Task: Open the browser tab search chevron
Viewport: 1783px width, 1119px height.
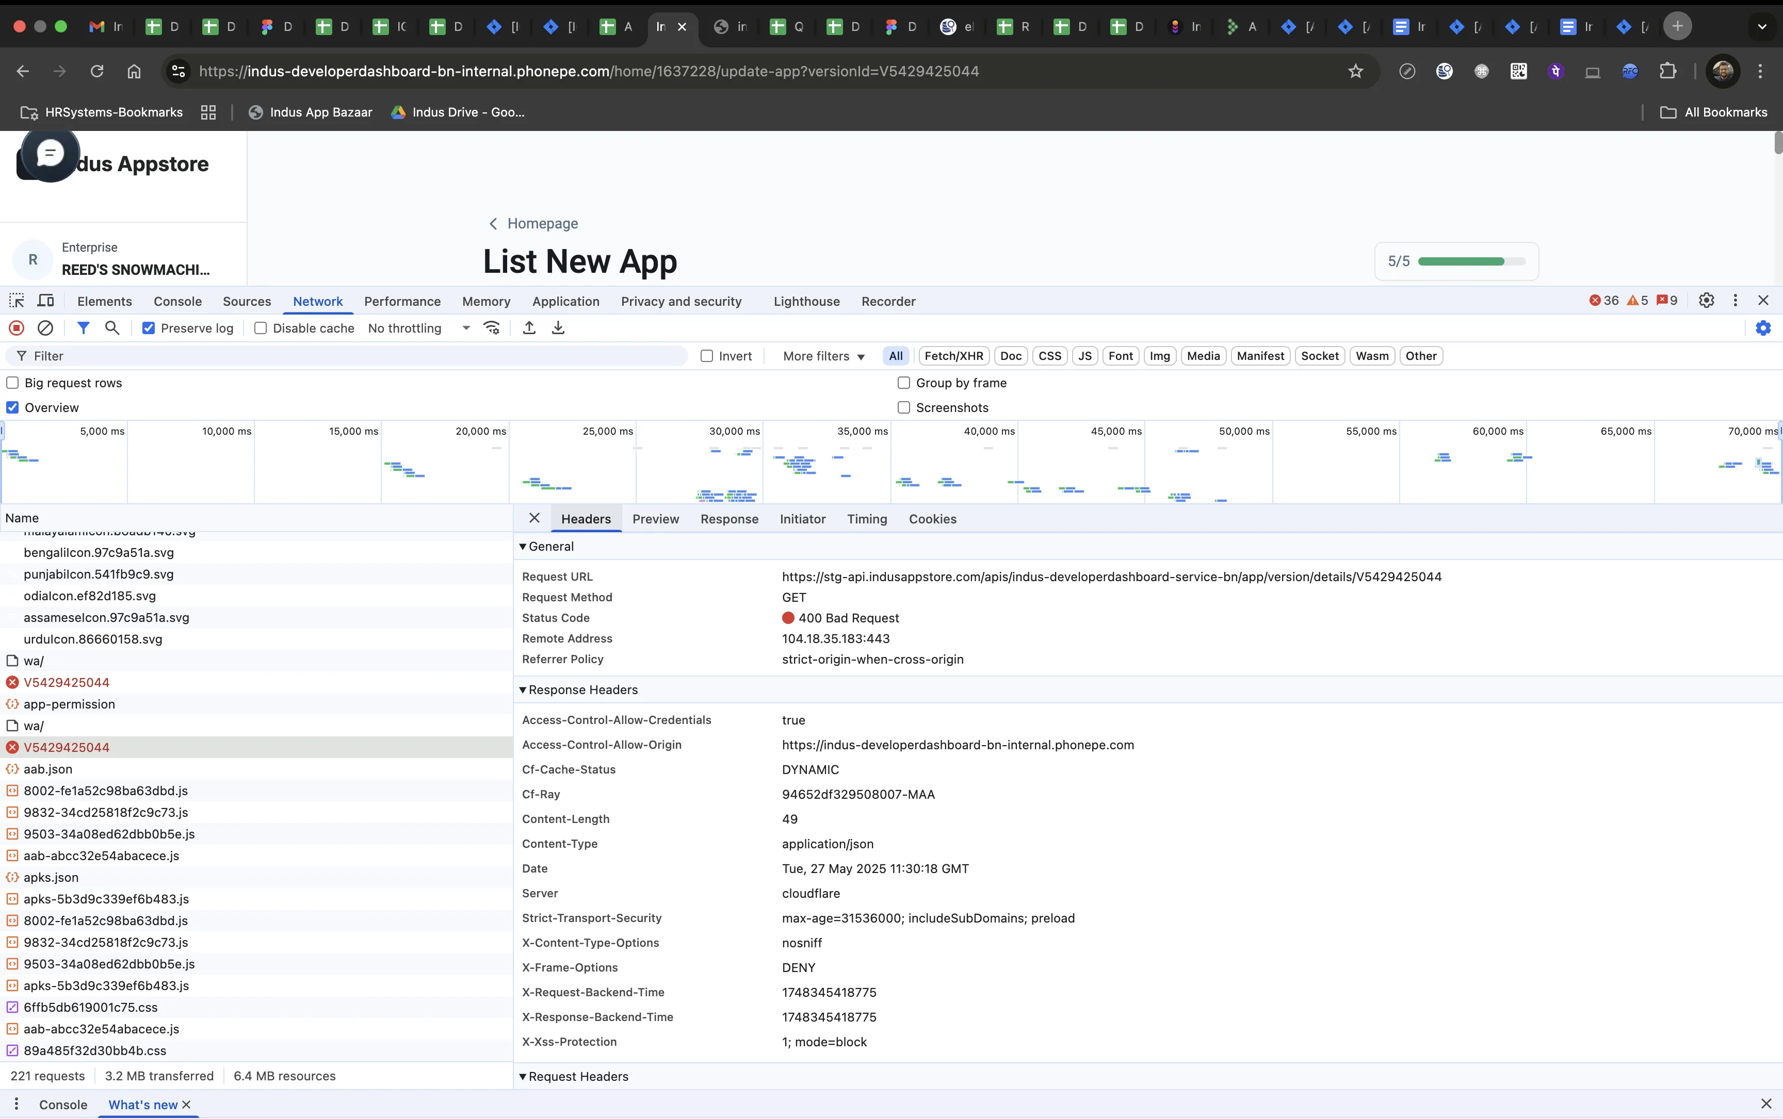Action: pyautogui.click(x=1761, y=27)
